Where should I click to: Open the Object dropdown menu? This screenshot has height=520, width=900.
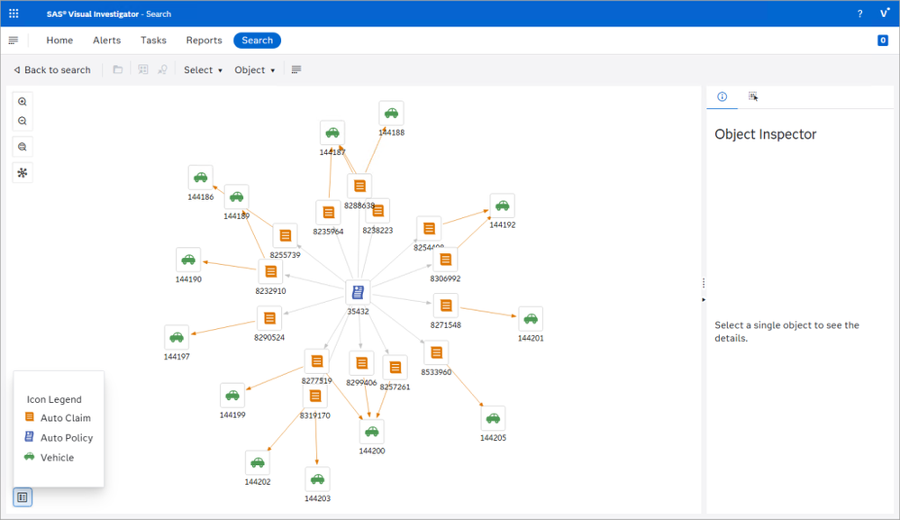tap(254, 69)
